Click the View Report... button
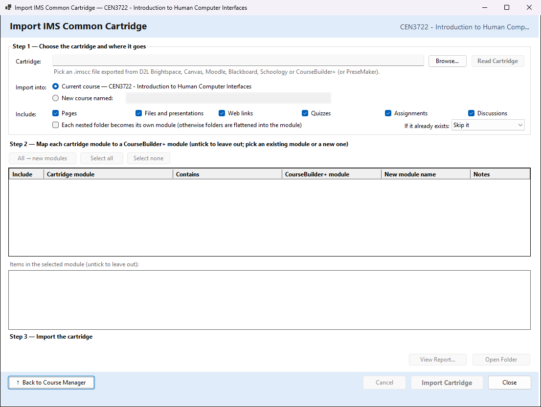Image resolution: width=541 pixels, height=407 pixels. tap(437, 360)
